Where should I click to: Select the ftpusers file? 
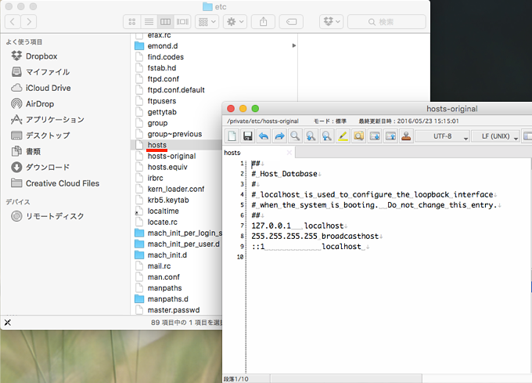tap(162, 101)
